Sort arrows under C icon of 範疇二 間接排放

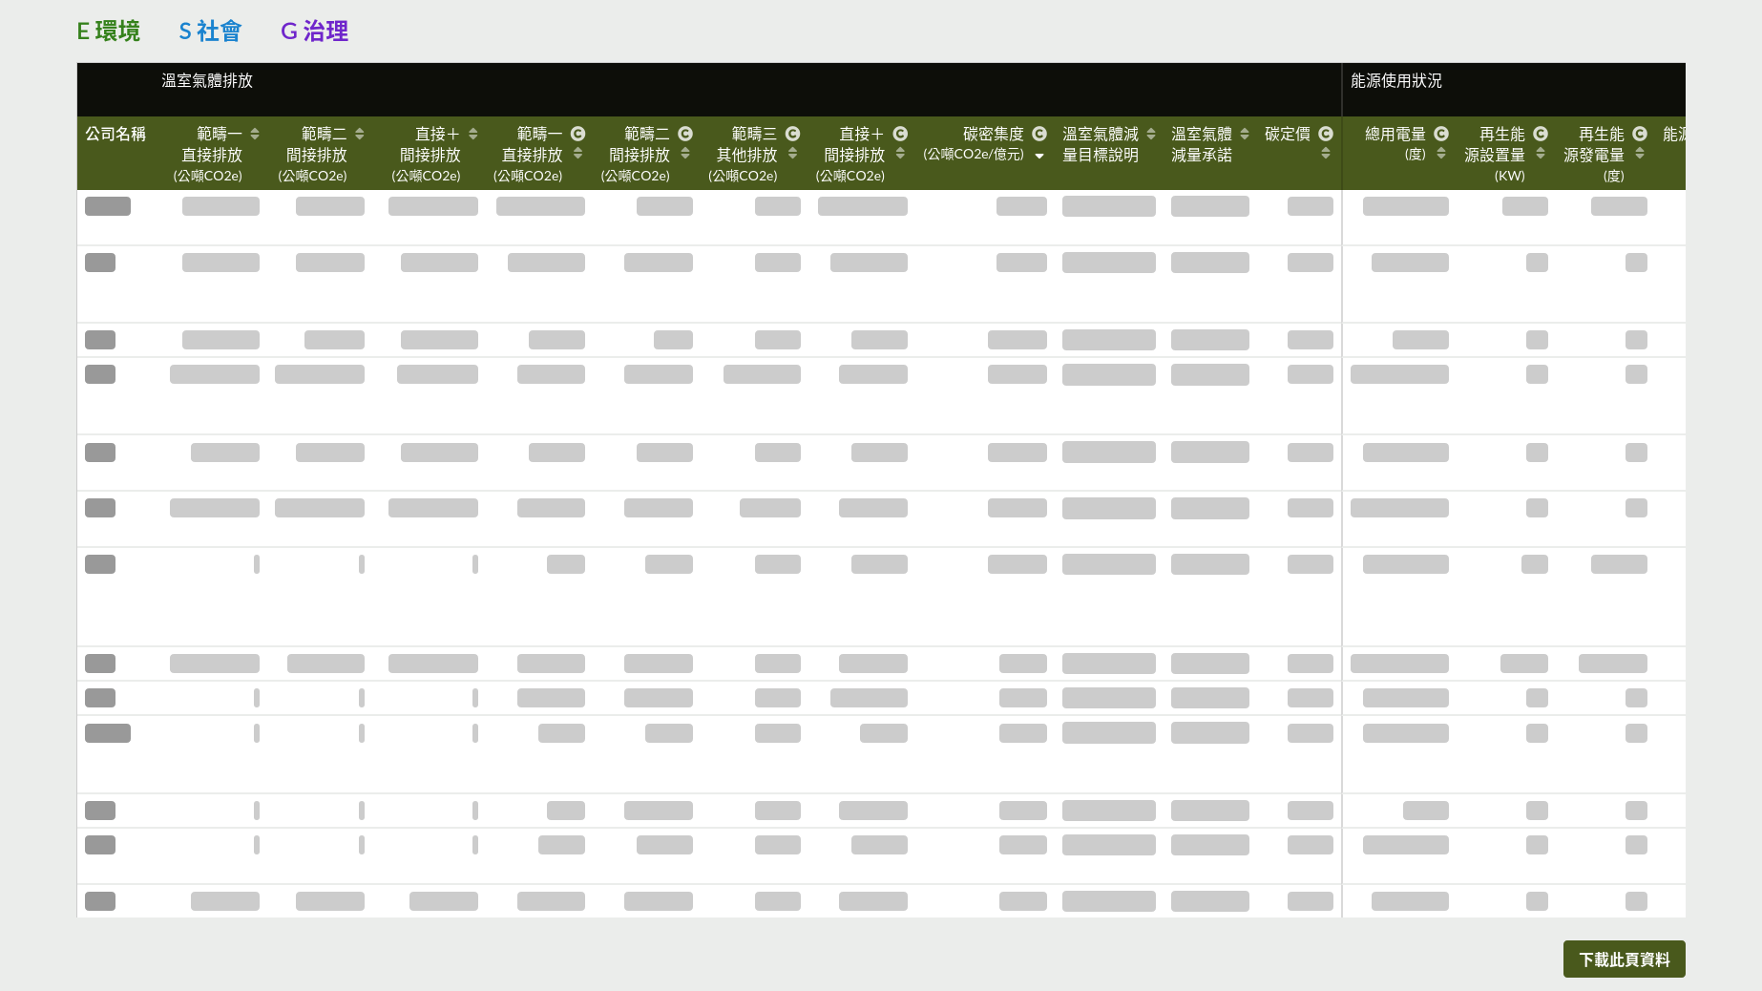pos(685,153)
